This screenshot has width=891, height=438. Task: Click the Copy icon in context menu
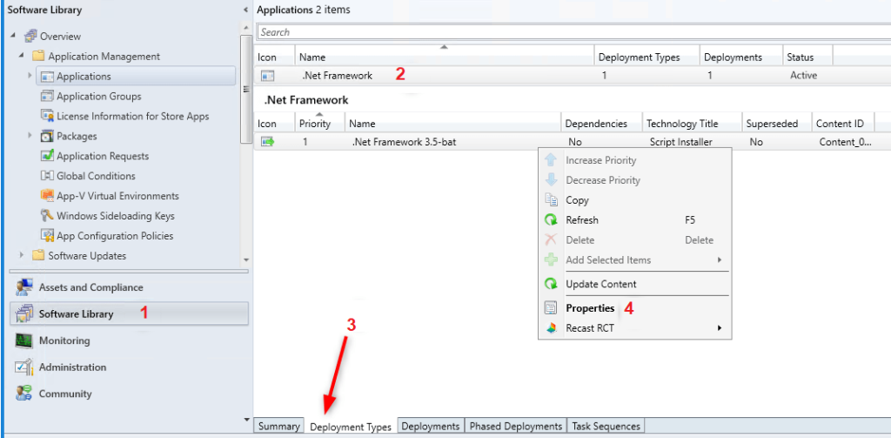pyautogui.click(x=551, y=200)
